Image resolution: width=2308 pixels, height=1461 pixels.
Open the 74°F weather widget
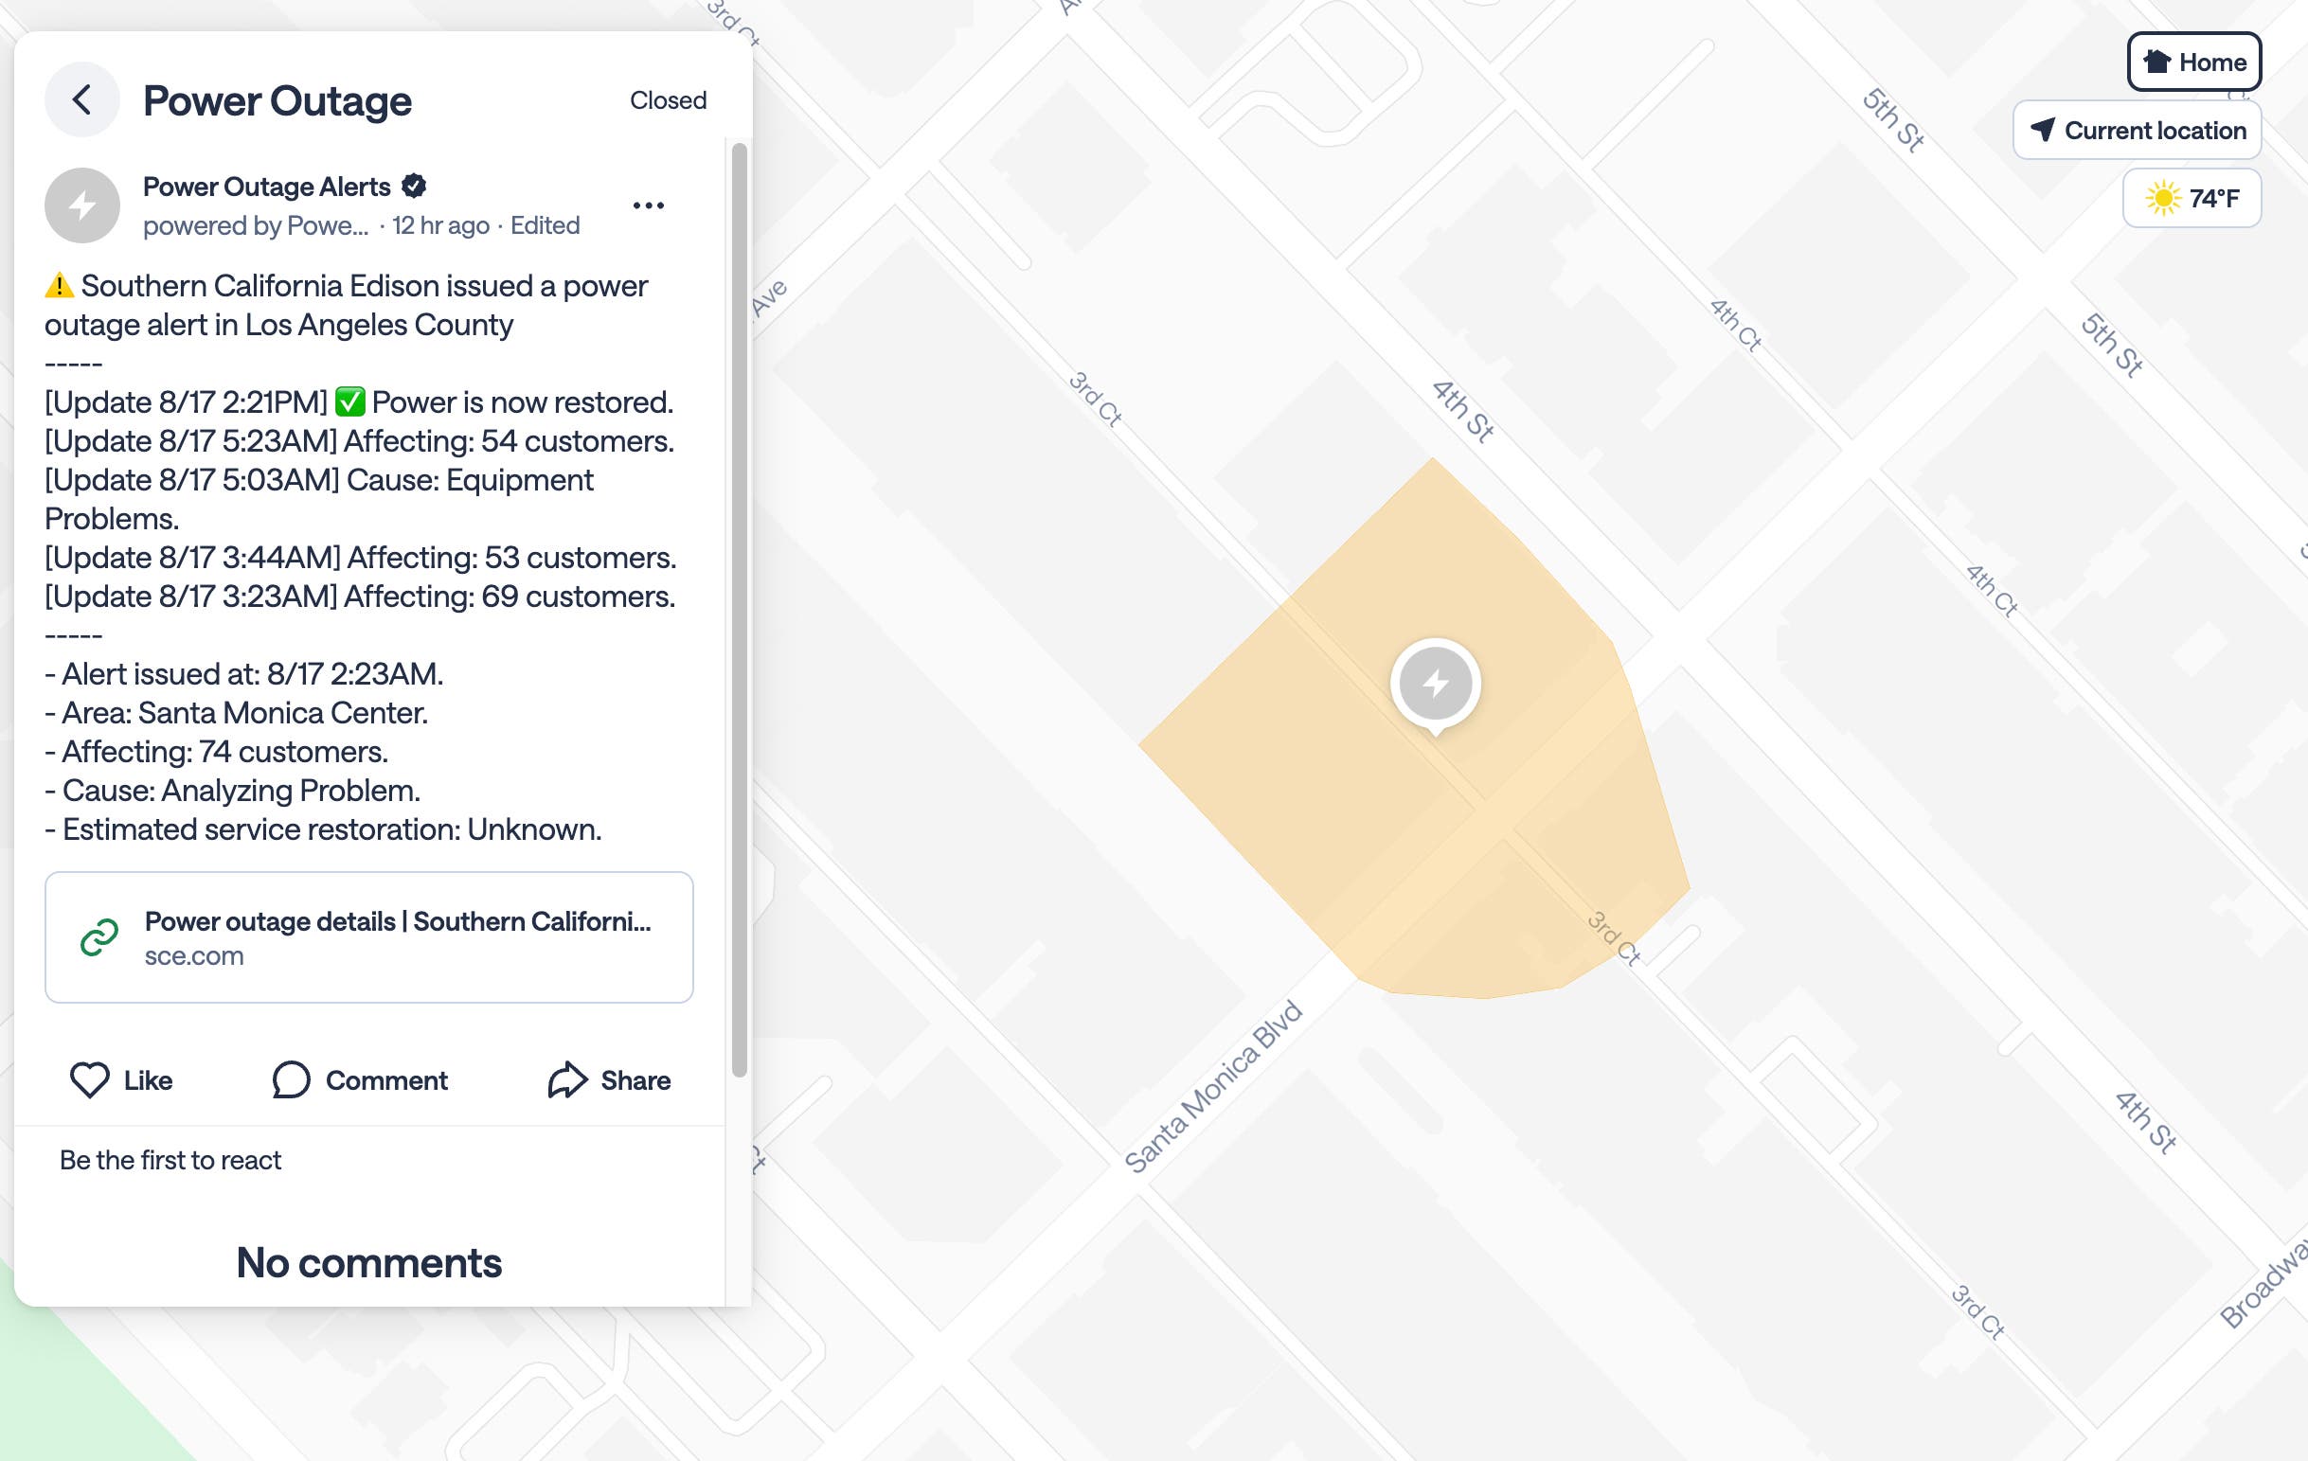[x=2192, y=198]
